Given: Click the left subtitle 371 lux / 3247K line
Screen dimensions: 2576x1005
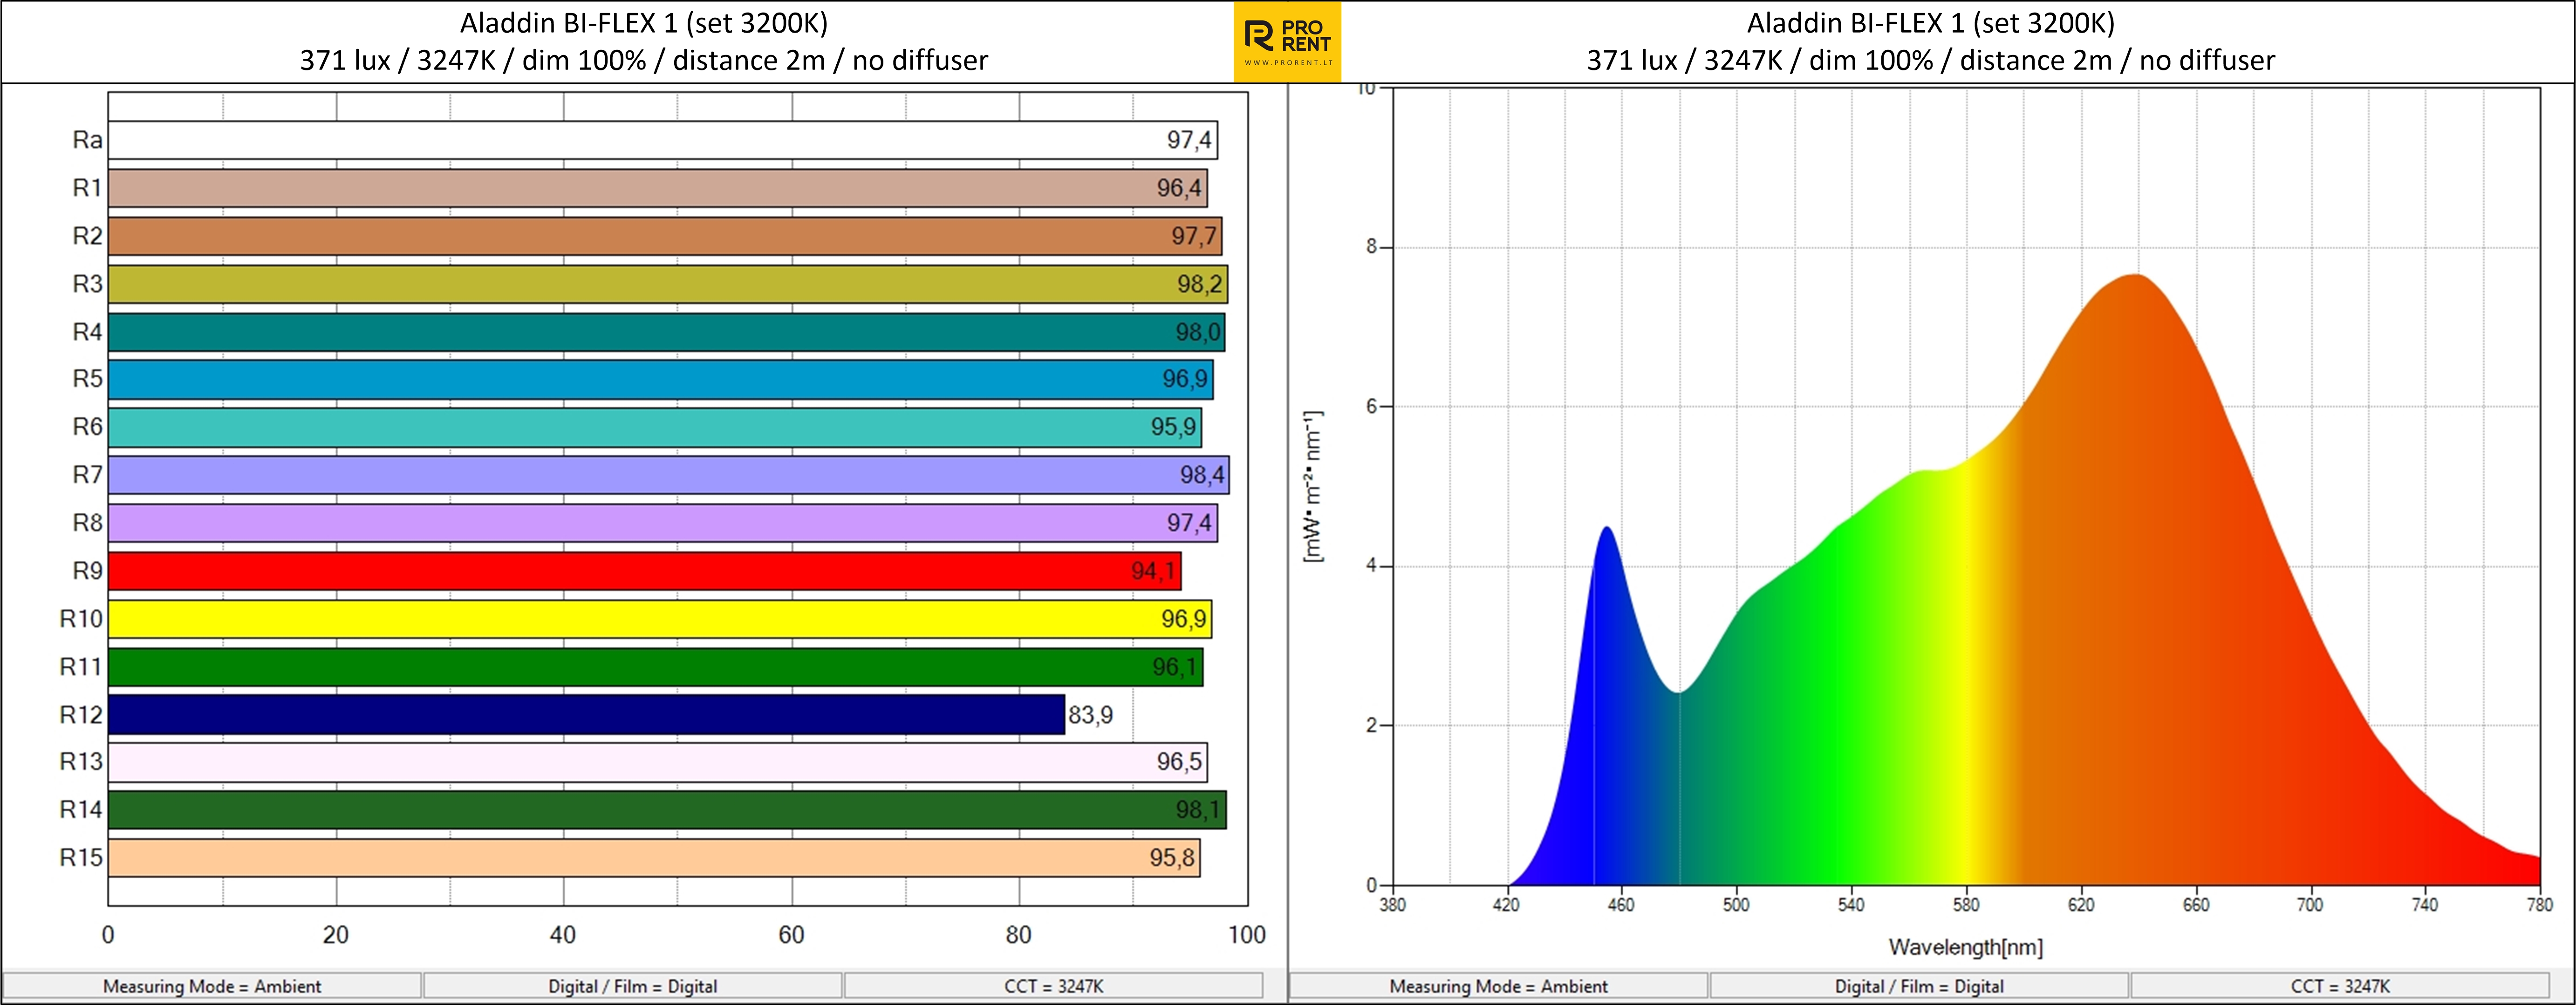Looking at the screenshot, I should point(644,61).
